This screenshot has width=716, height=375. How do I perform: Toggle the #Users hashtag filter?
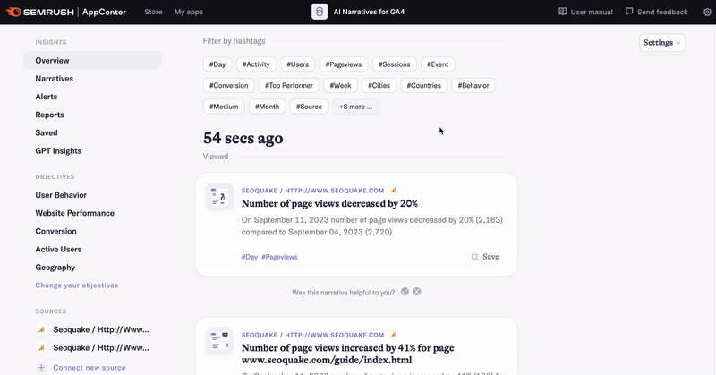tap(298, 64)
